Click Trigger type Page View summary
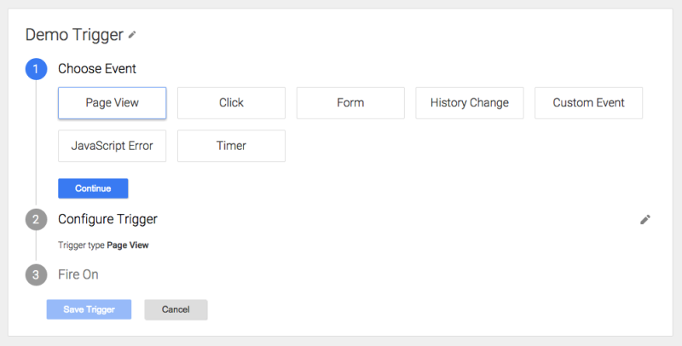Image resolution: width=682 pixels, height=346 pixels. click(103, 245)
